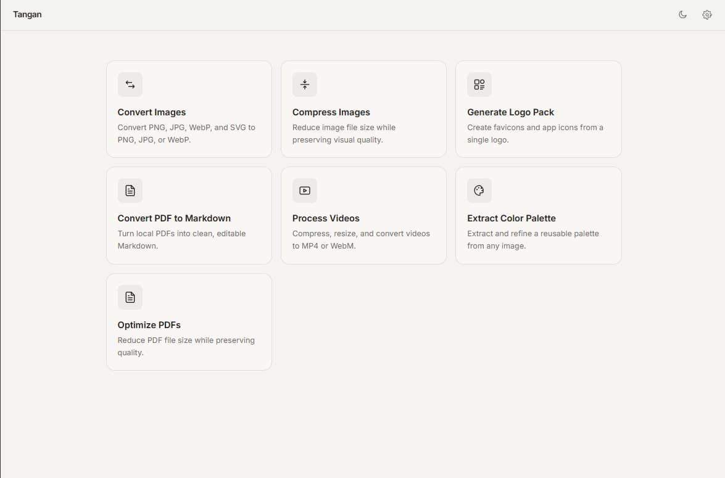This screenshot has height=478, width=725.
Task: Click the Tangan app name
Action: coord(27,14)
